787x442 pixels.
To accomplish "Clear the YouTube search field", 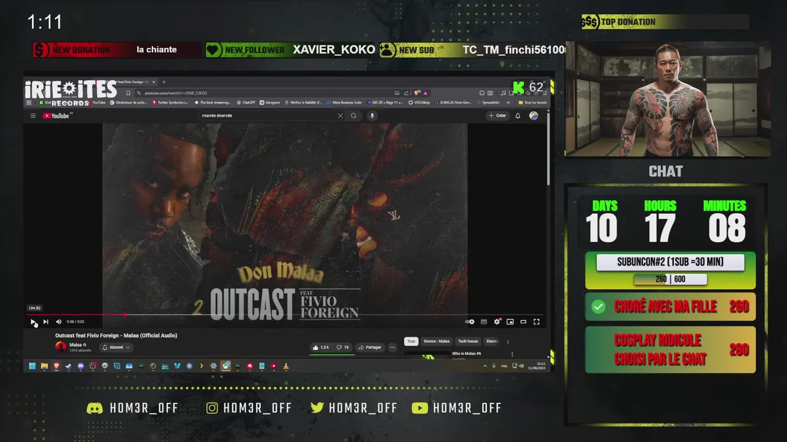I will click(340, 115).
